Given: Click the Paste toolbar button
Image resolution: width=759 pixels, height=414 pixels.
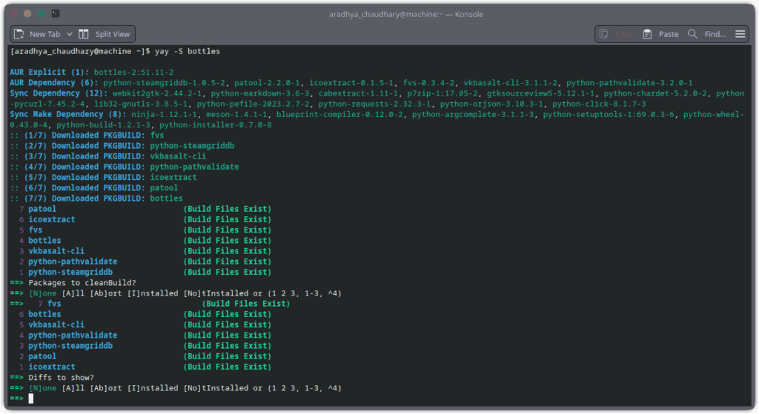Looking at the screenshot, I should (x=660, y=34).
